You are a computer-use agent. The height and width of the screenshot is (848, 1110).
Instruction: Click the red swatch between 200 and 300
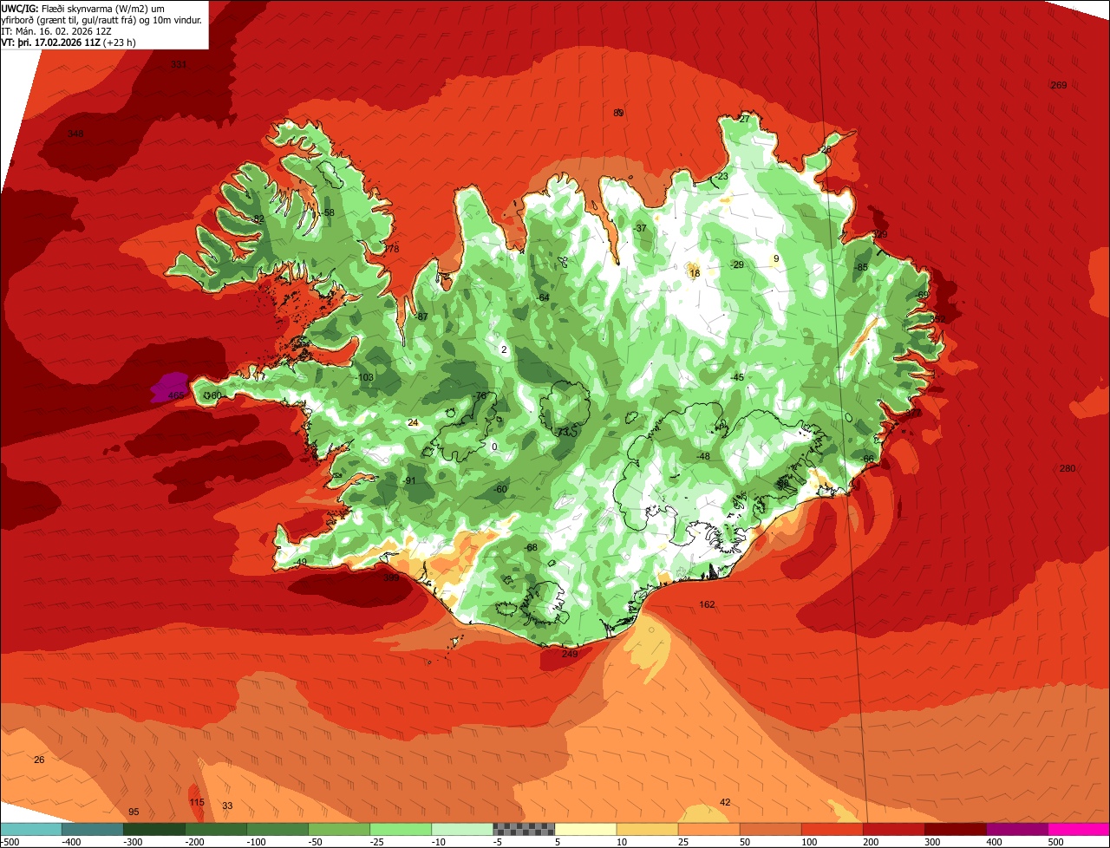(892, 829)
